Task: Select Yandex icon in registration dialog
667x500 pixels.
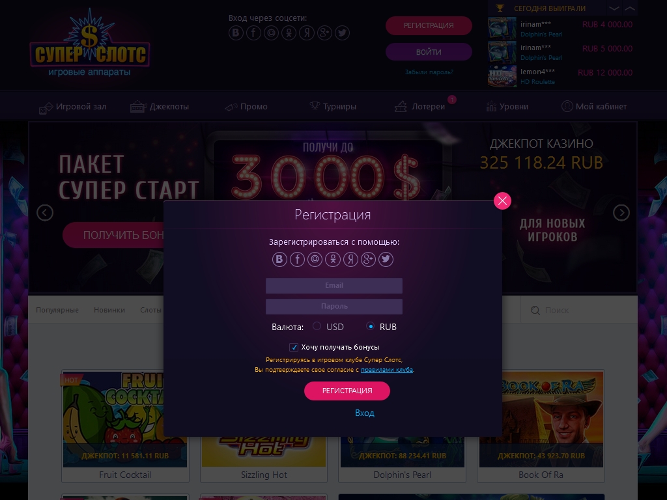Action: click(350, 259)
